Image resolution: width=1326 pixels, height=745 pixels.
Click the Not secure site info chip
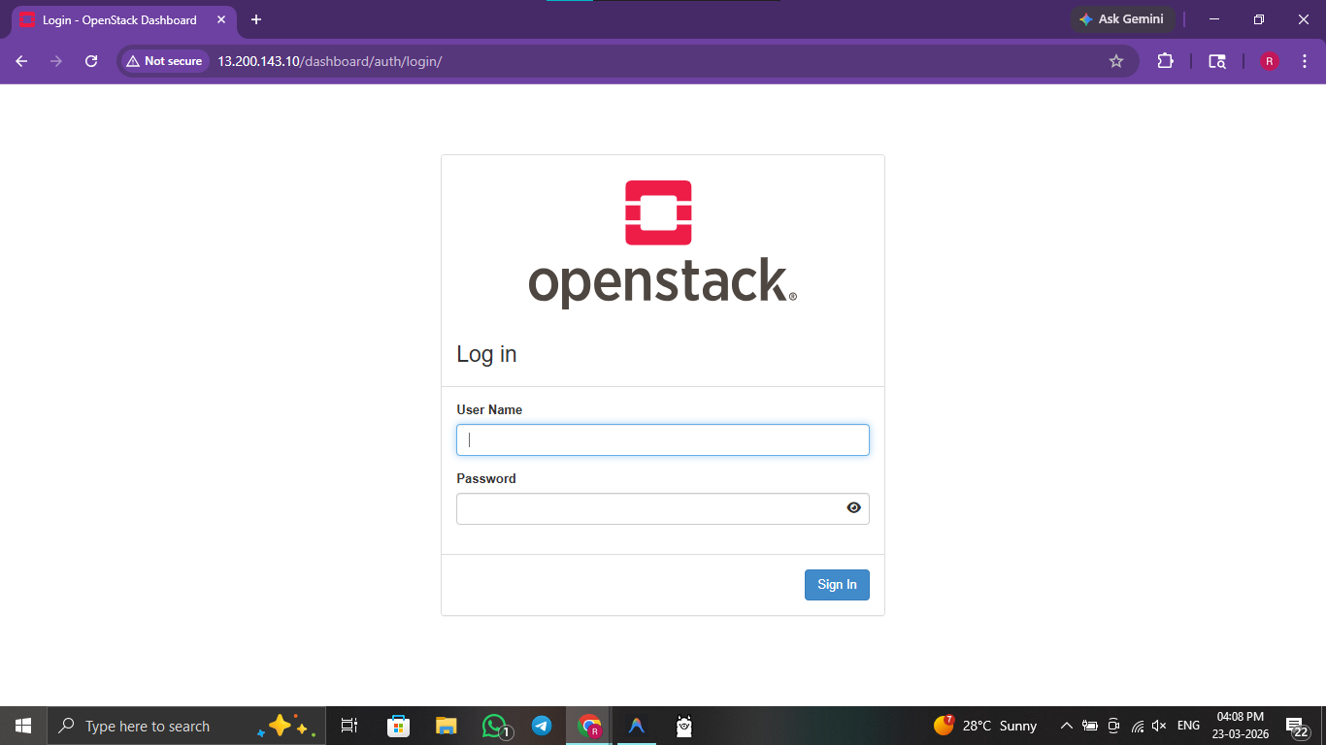tap(164, 61)
